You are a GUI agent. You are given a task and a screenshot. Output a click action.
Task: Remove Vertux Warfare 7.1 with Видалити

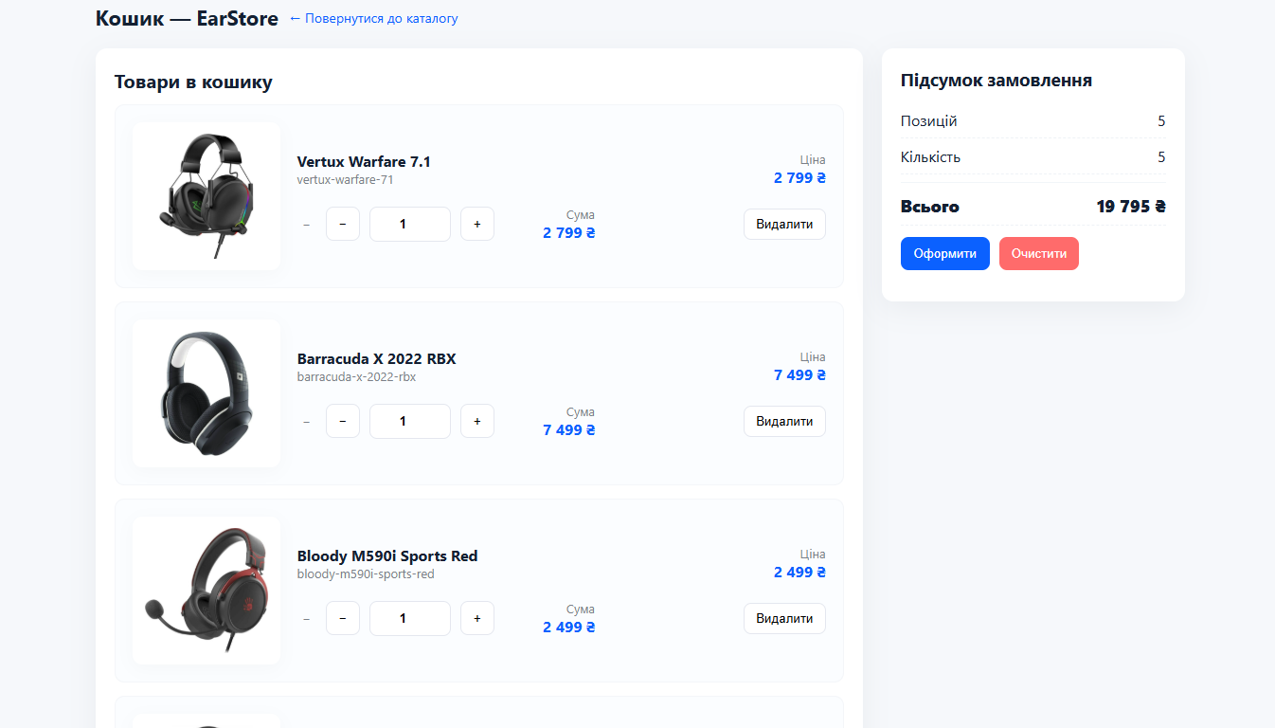coord(784,224)
